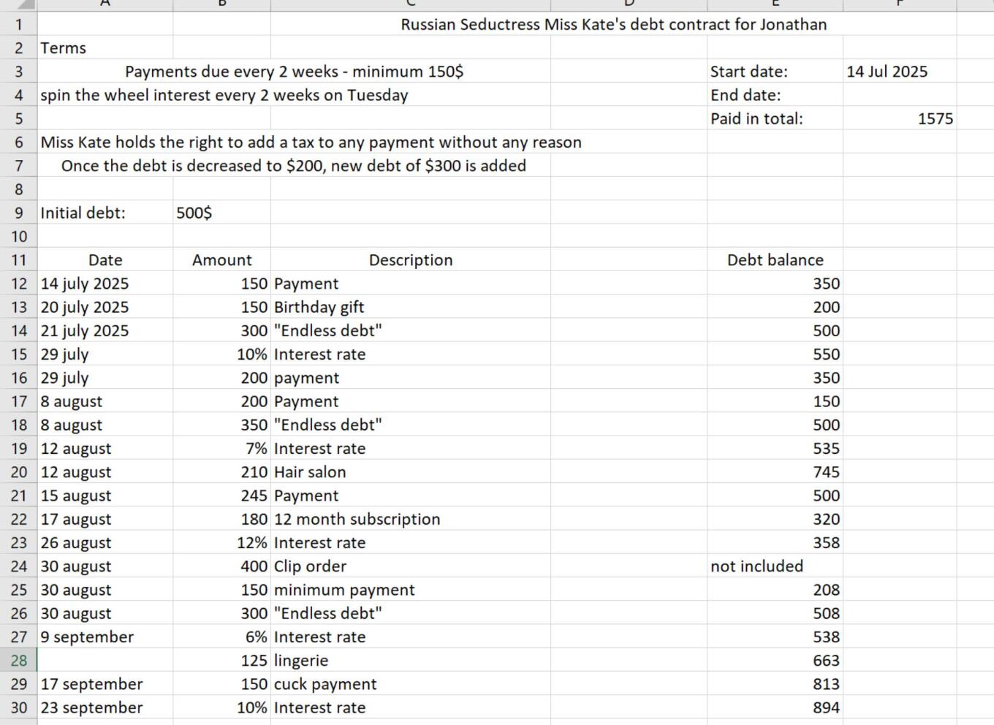
Task: Select the "minimum payment" cell
Action: (344, 590)
